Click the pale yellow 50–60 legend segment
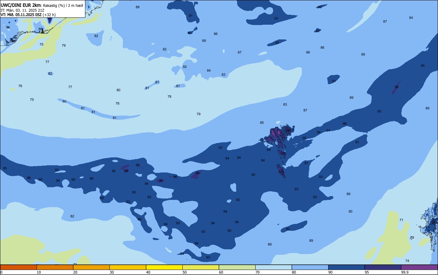The width and height of the screenshot is (438, 275). pos(201,267)
